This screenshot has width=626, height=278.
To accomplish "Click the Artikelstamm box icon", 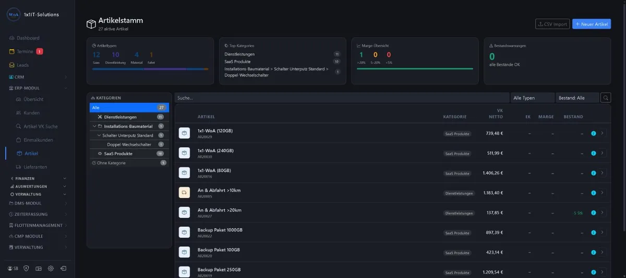I will tap(91, 24).
